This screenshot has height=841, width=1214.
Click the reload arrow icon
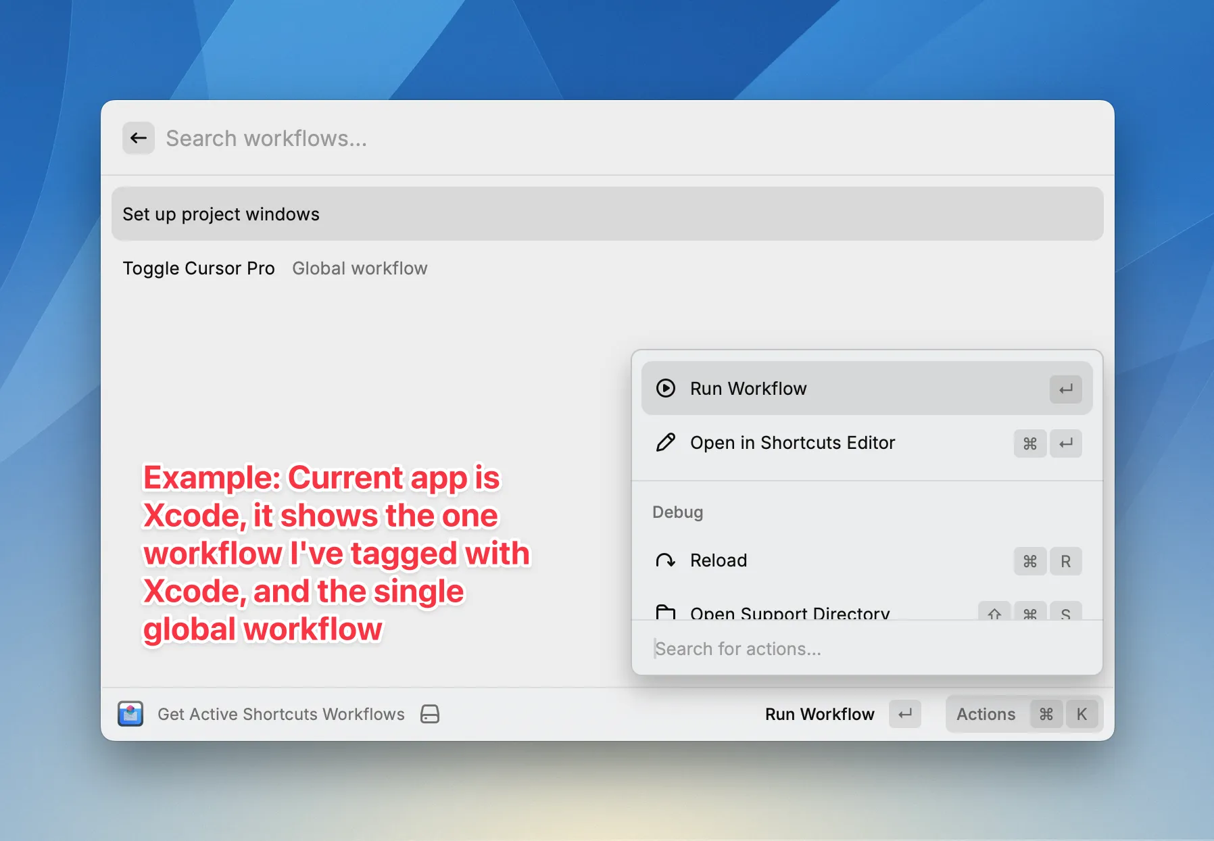click(x=666, y=560)
